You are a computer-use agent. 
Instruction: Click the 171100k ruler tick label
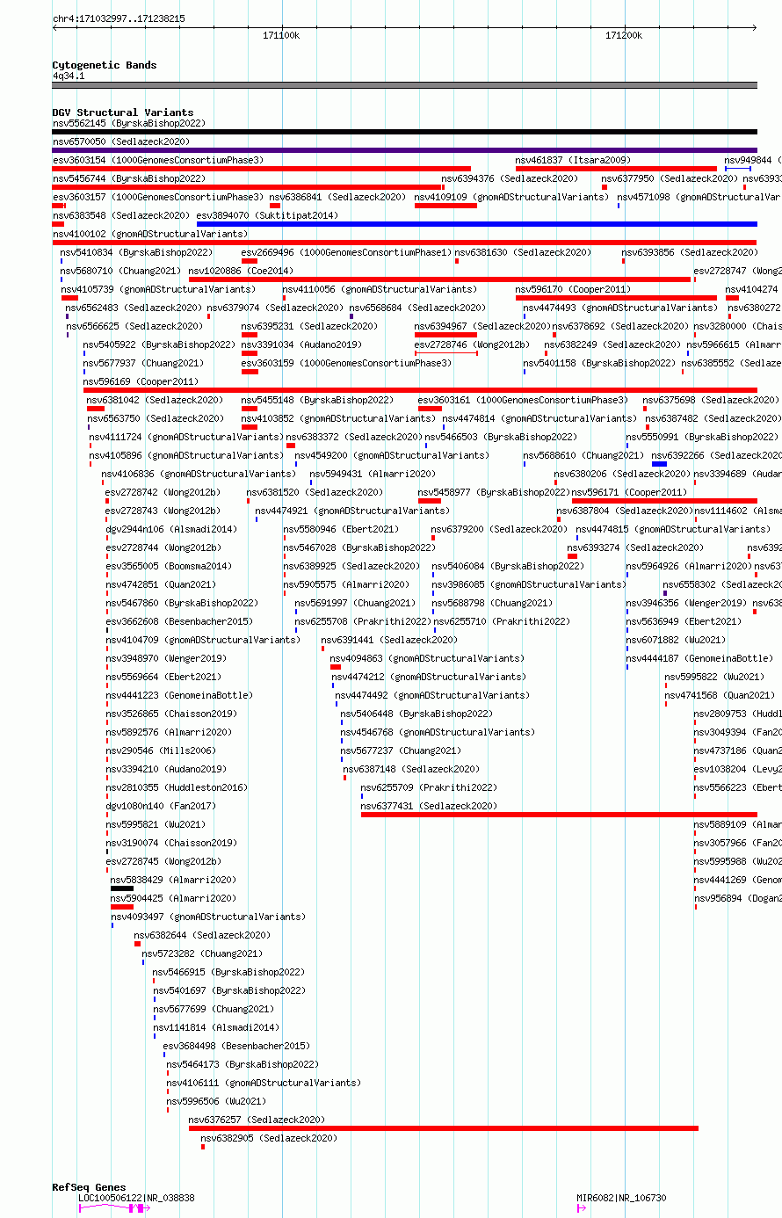[281, 35]
